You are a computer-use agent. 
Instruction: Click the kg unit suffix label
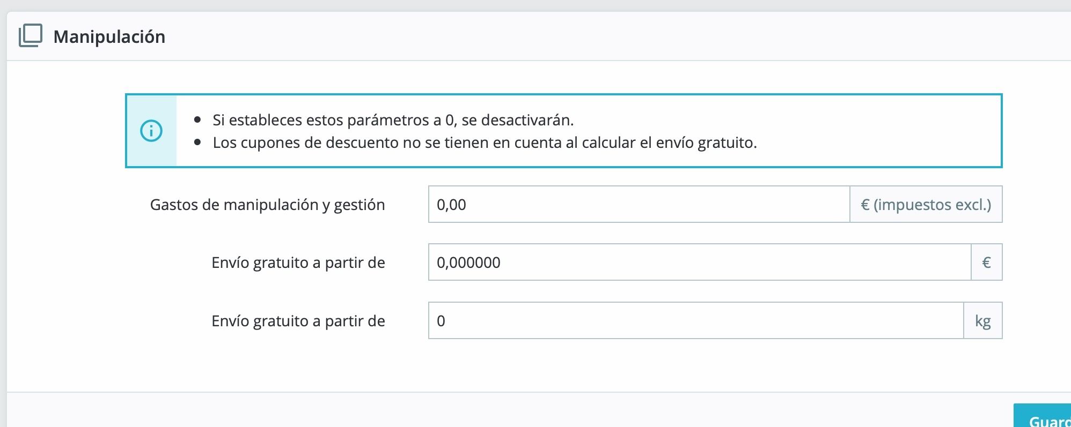983,320
